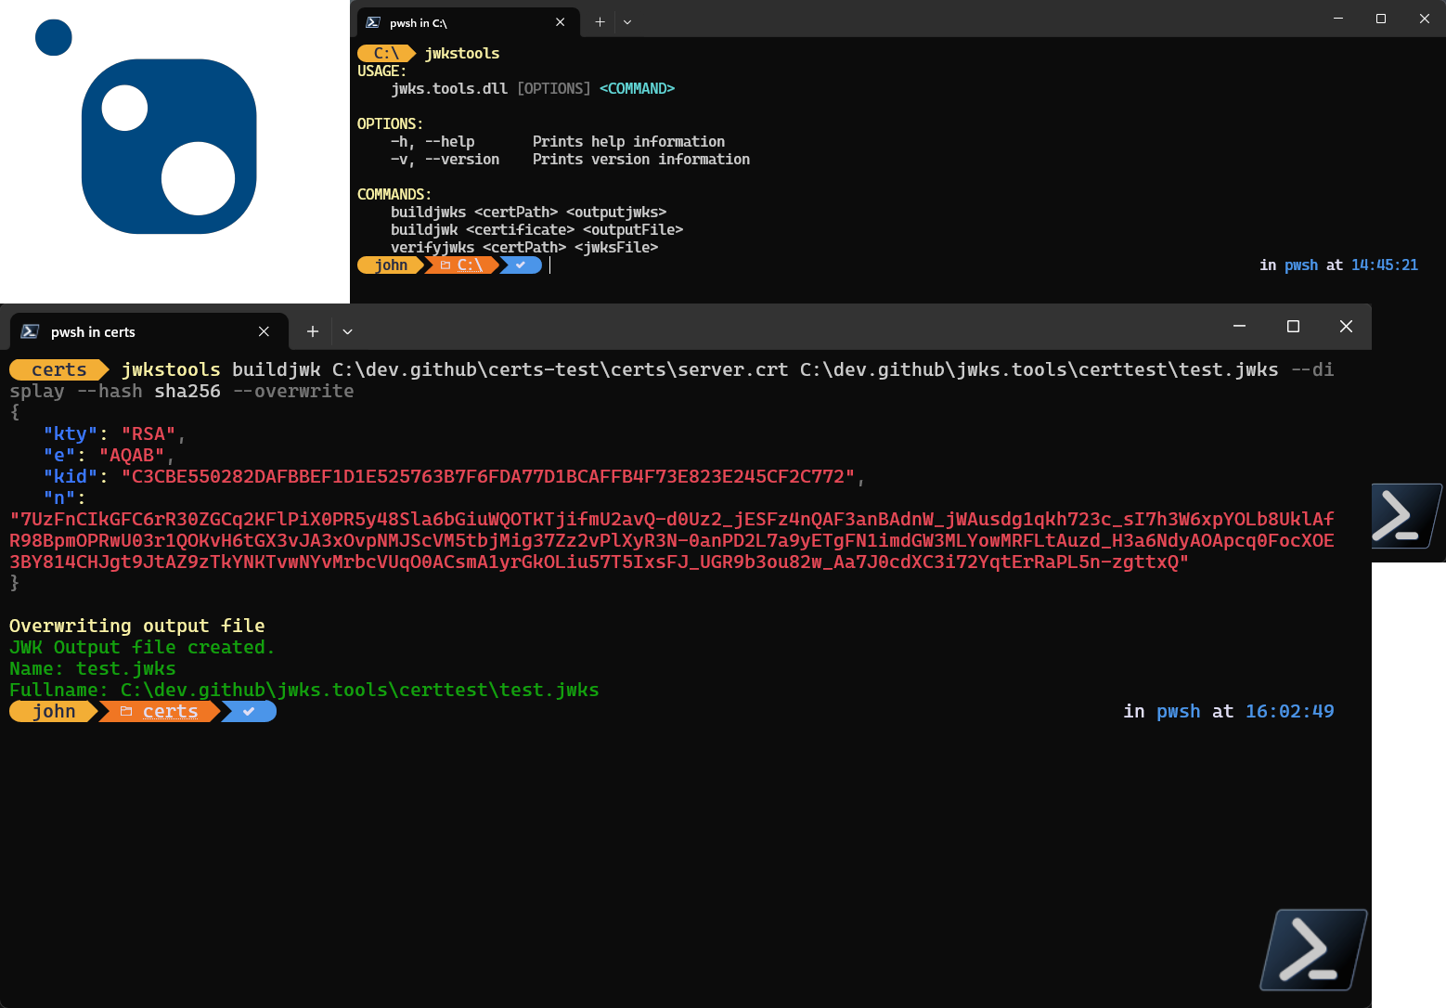Expand the profile dropdown in the certs terminal window

pyautogui.click(x=347, y=331)
